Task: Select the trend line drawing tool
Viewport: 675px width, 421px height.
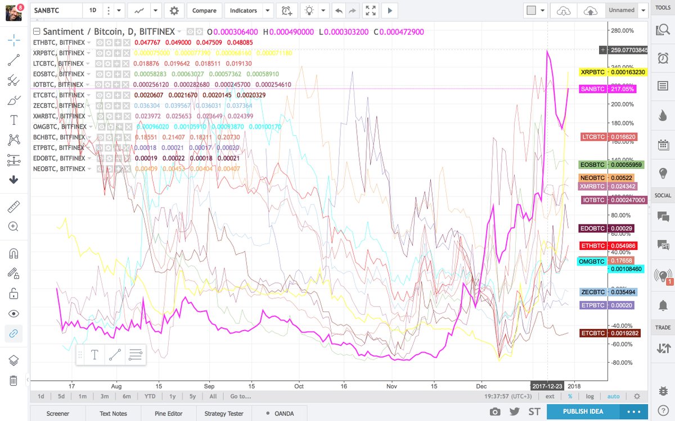Action: [14, 60]
